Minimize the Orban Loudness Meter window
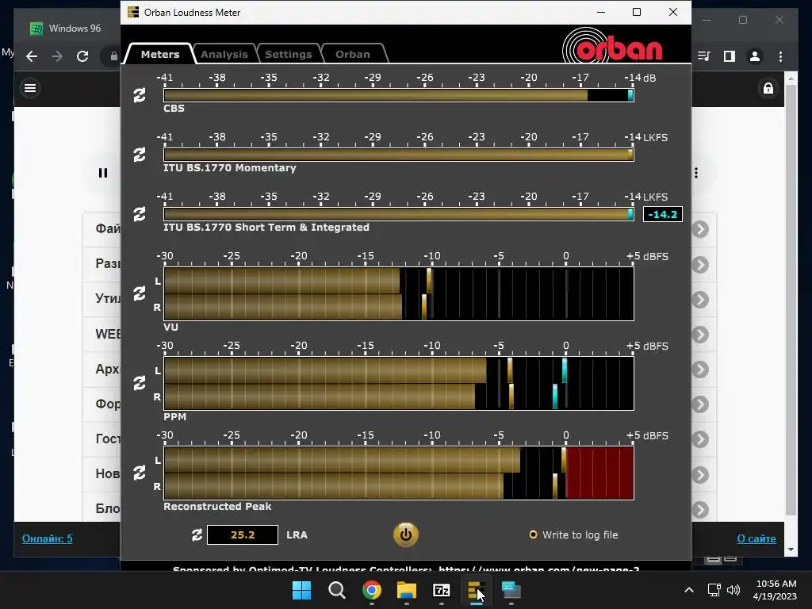 pos(601,12)
